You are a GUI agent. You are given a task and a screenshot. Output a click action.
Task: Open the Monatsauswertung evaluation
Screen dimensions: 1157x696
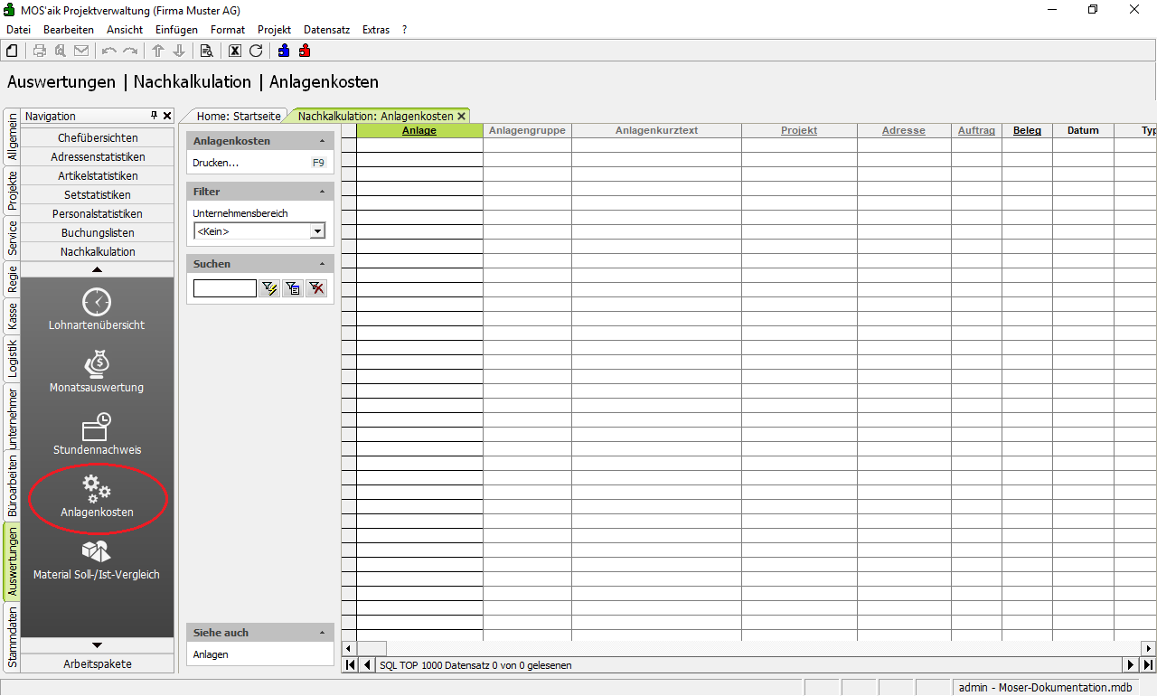point(97,372)
